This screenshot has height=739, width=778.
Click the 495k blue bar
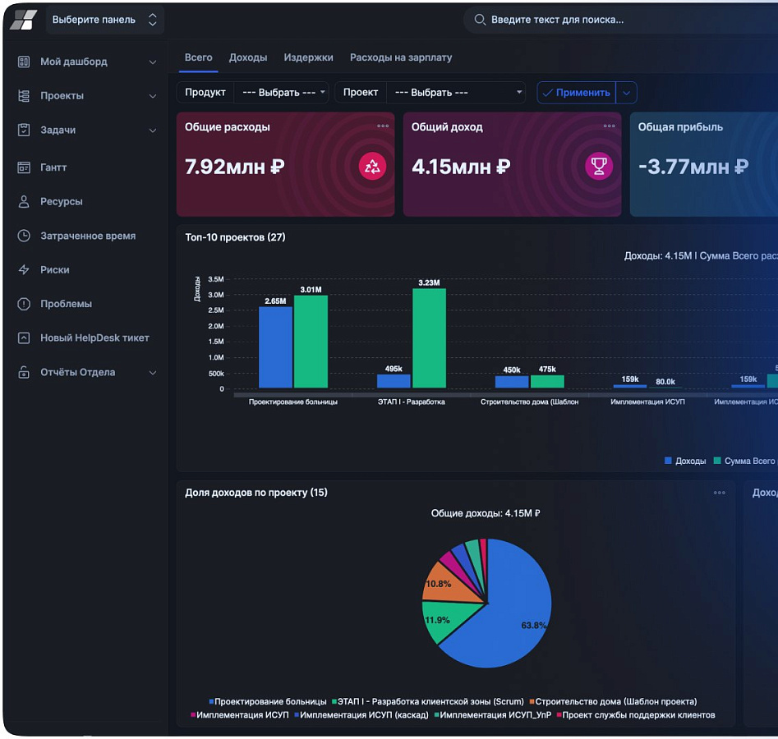(394, 381)
